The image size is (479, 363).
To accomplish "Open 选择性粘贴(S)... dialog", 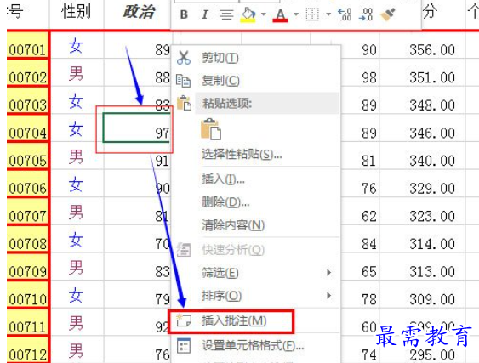I will (x=242, y=154).
